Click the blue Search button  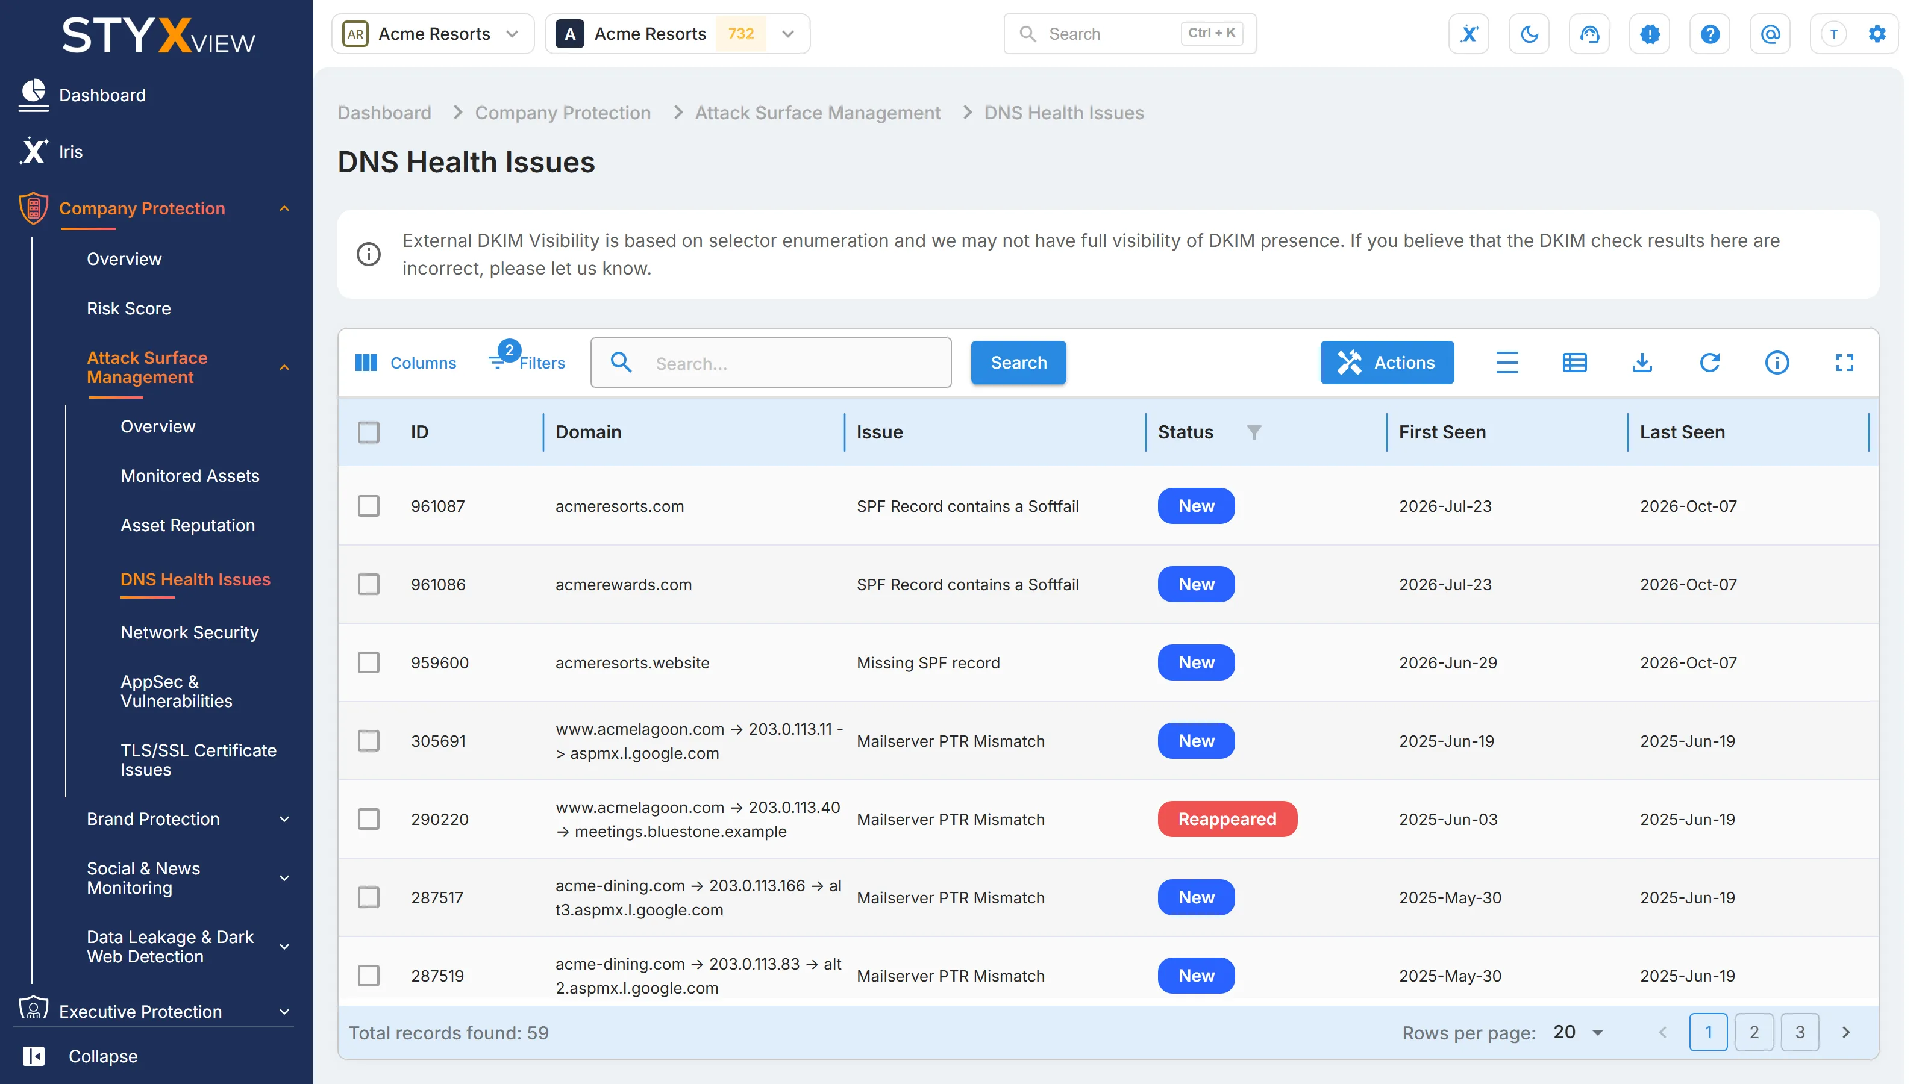pyautogui.click(x=1018, y=363)
